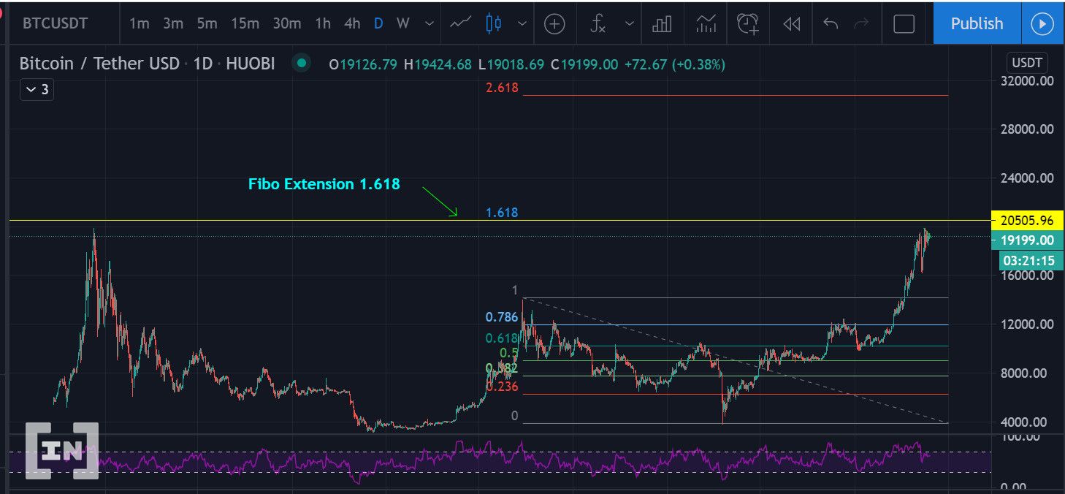Collapse the indicator legend labeled 3
This screenshot has height=494, width=1065.
[x=36, y=90]
